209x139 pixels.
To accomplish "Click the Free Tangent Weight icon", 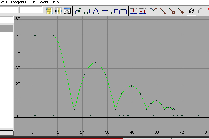I will pos(172,11).
